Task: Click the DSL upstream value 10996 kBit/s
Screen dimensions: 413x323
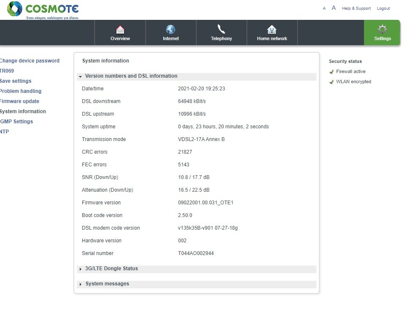Action: (x=192, y=114)
